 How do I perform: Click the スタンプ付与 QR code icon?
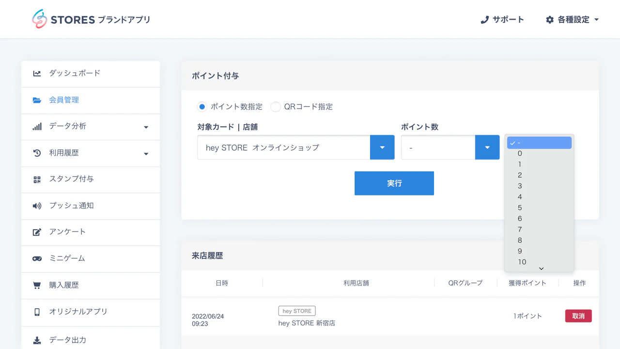coord(37,179)
